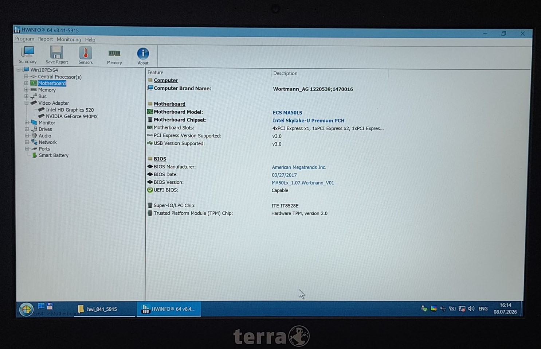This screenshot has width=541, height=349.
Task: Click the BIOS section heading
Action: (160, 159)
